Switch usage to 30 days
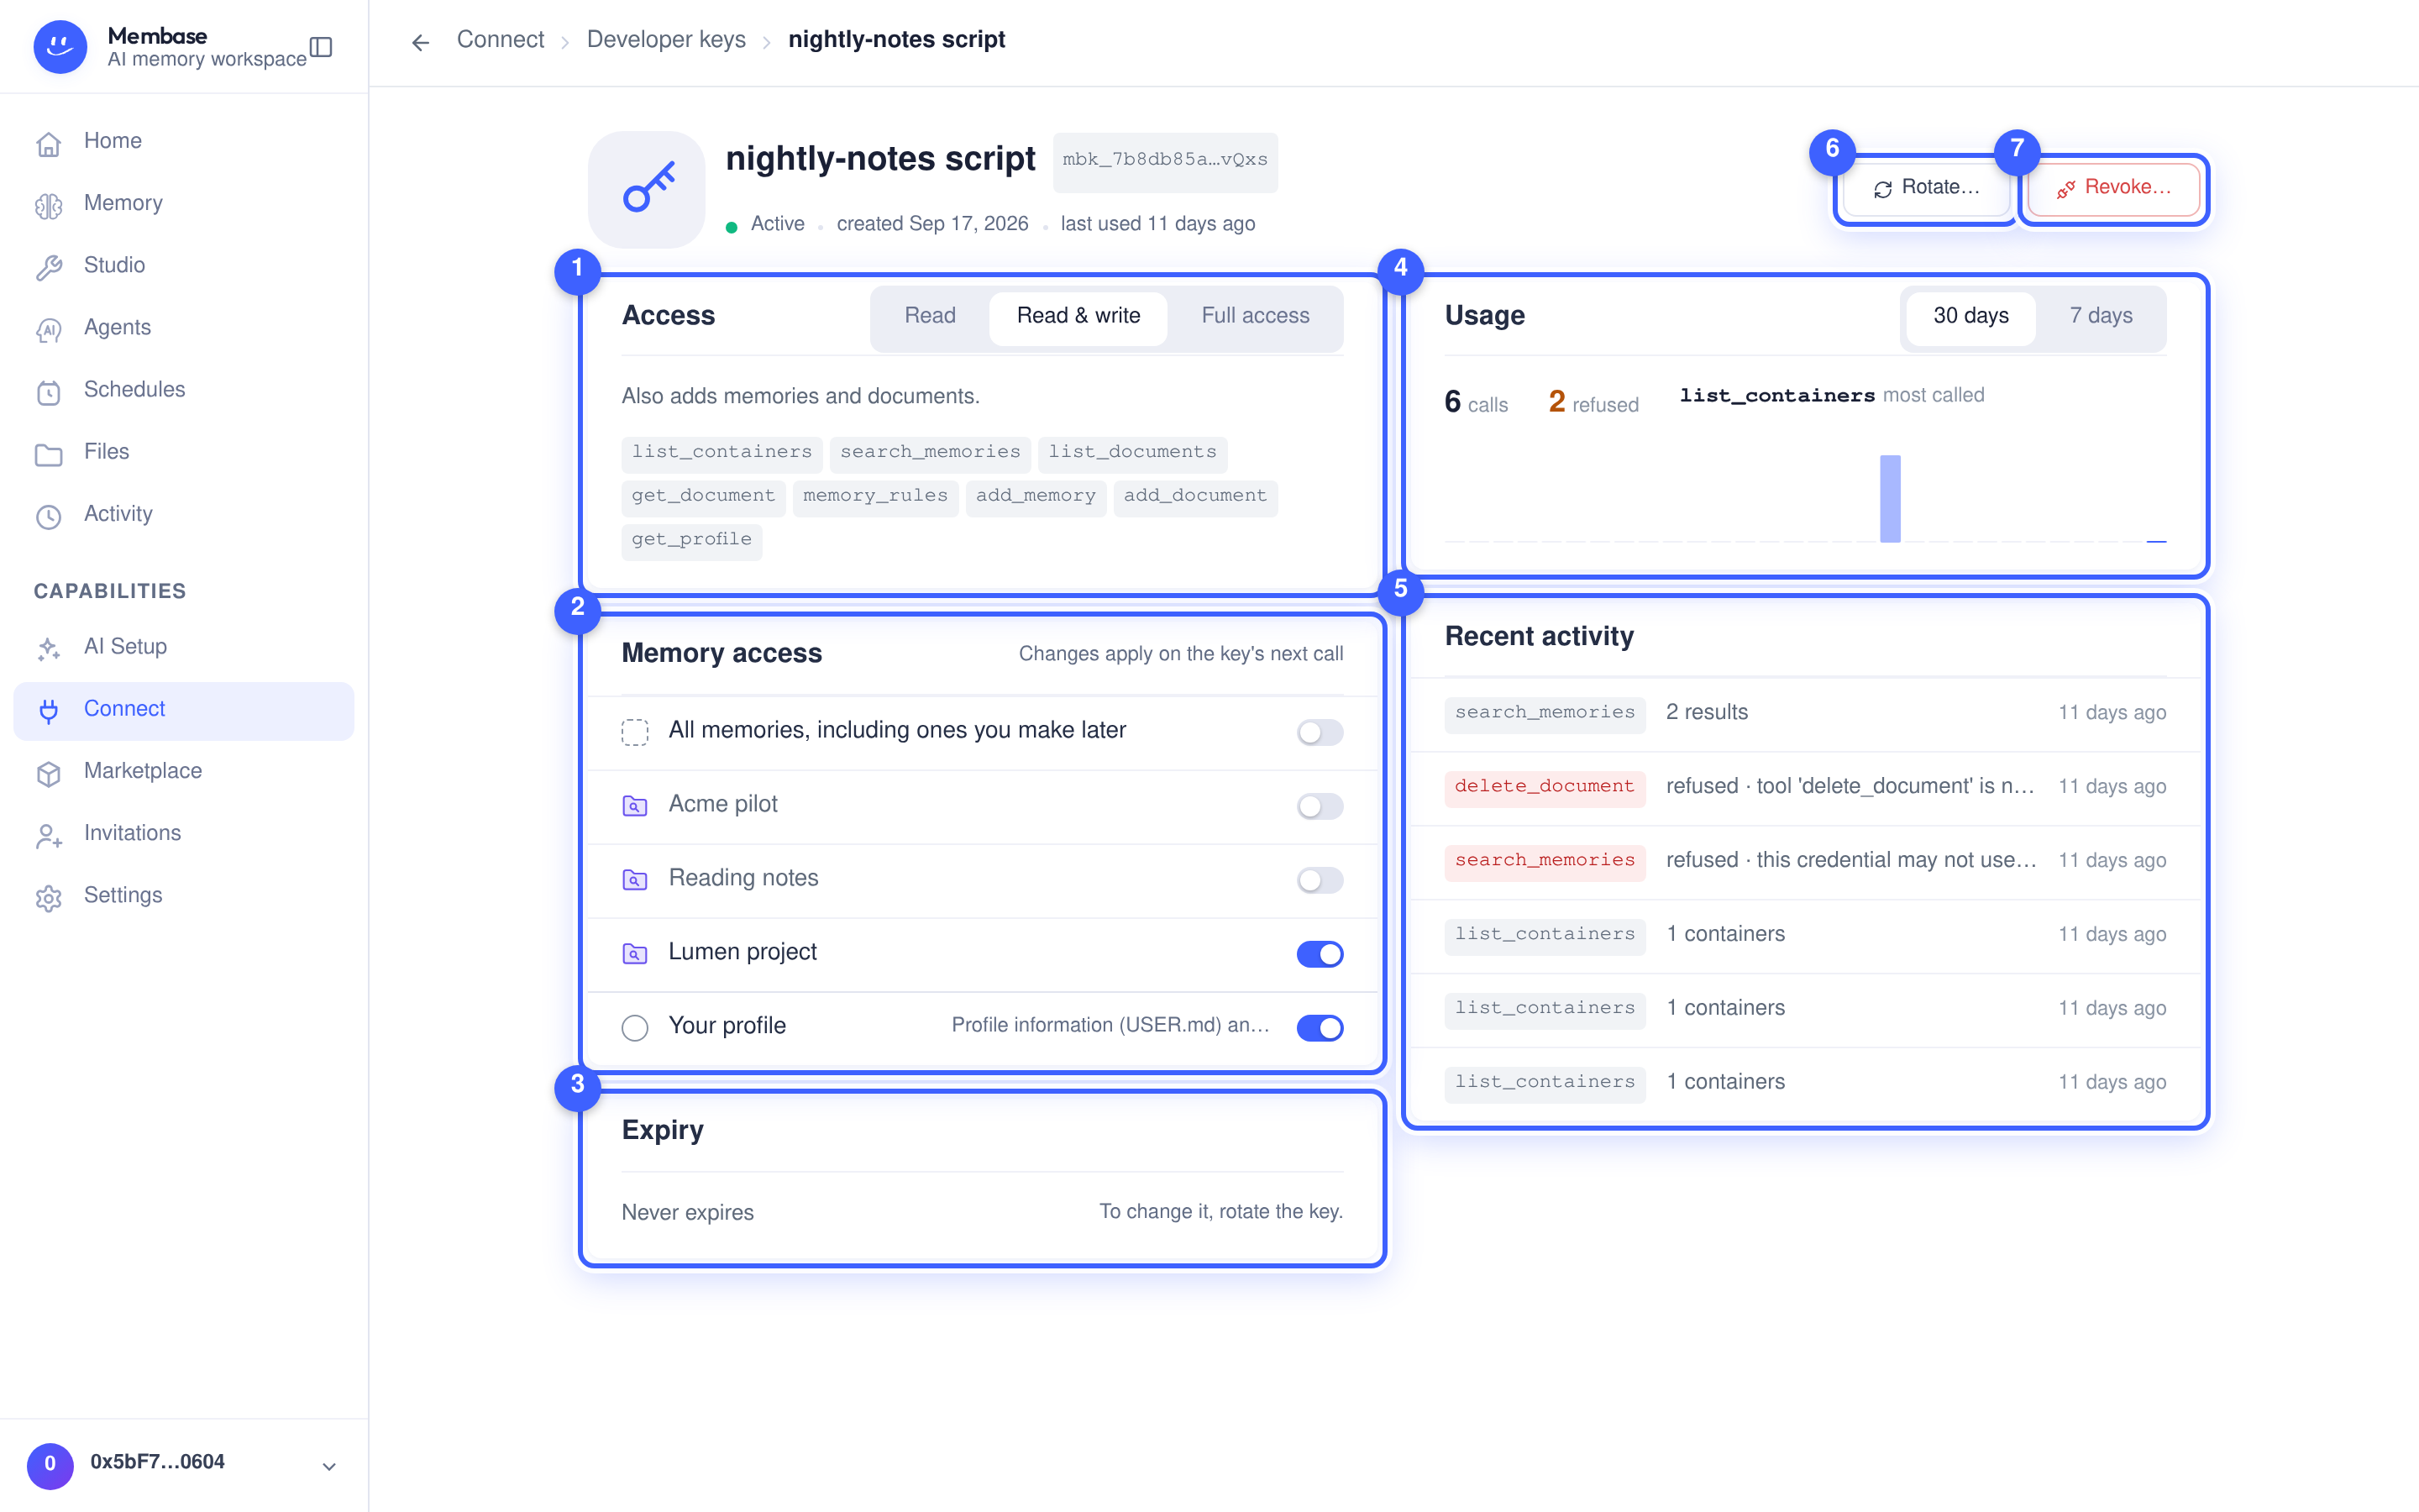 1970,317
